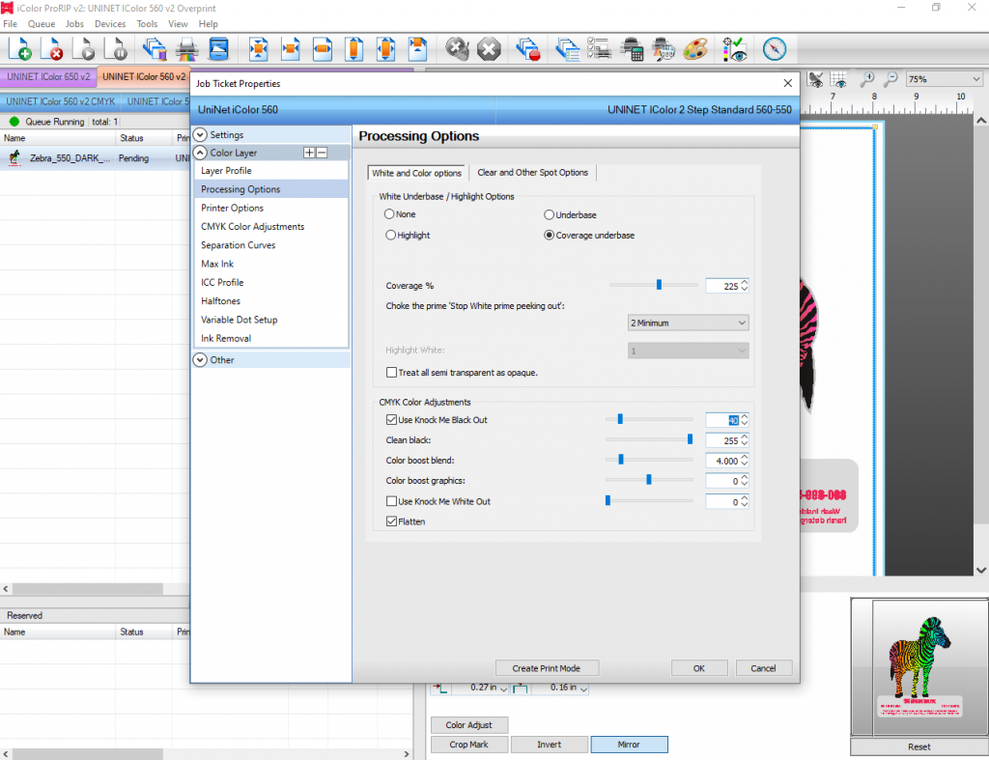The width and height of the screenshot is (989, 760).
Task: Click the zoom in magnifier icon in preview
Action: coord(868,79)
